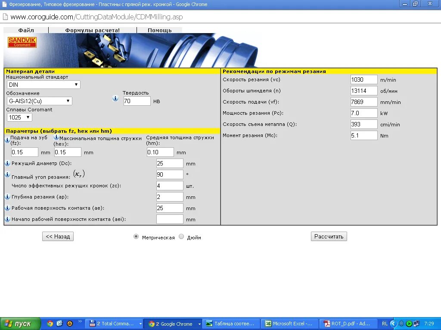This screenshot has height=330, width=441.
Task: Click the Рабочая поверхность контакта (ae) field
Action: [170, 208]
